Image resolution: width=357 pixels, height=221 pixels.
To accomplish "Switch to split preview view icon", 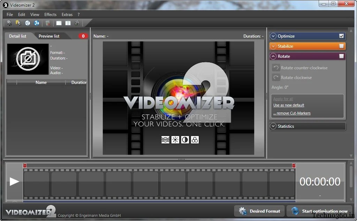I will pos(68,23).
